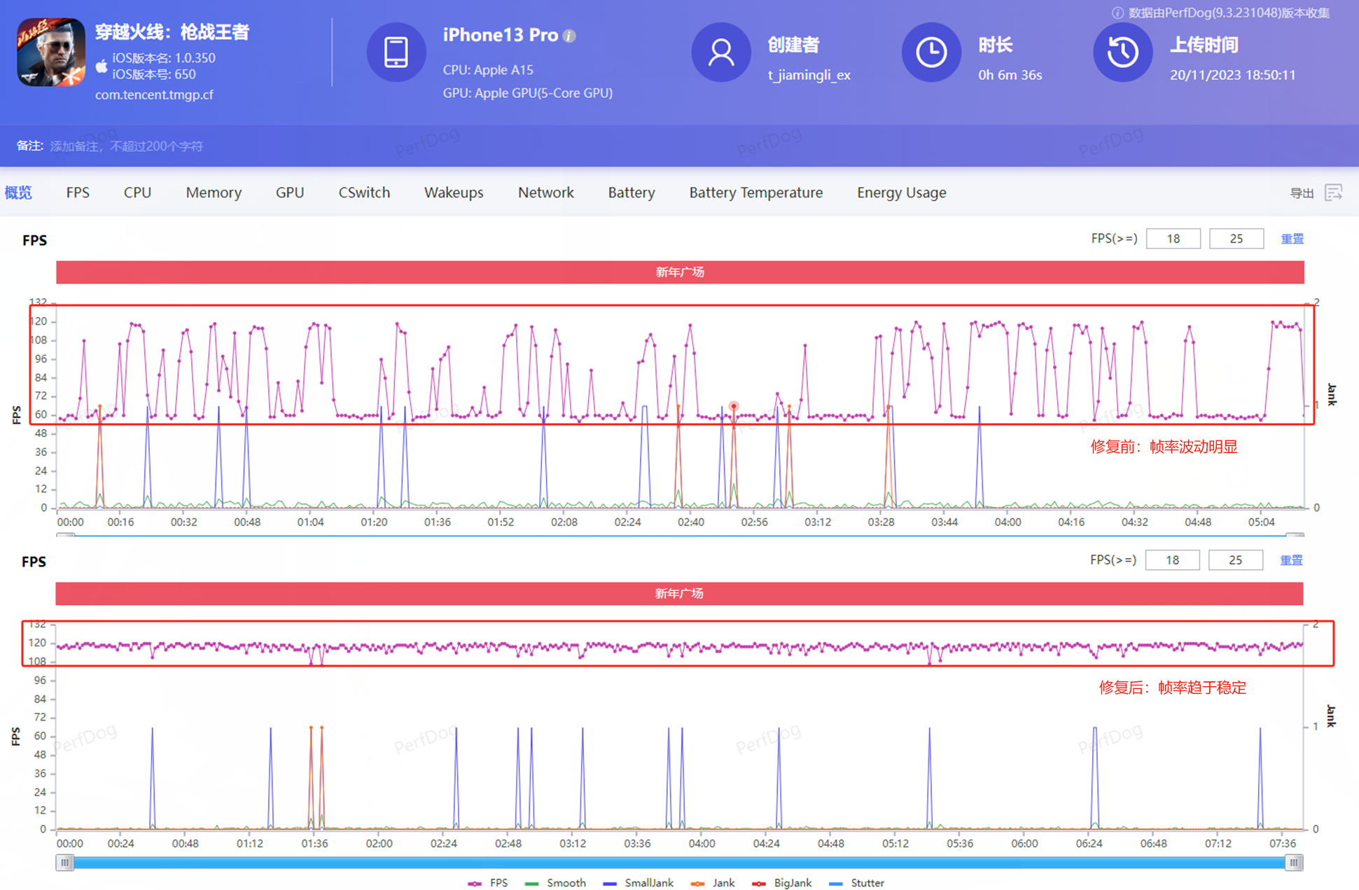Click left handle of bottom timeline slider
The image size is (1359, 890).
point(65,863)
